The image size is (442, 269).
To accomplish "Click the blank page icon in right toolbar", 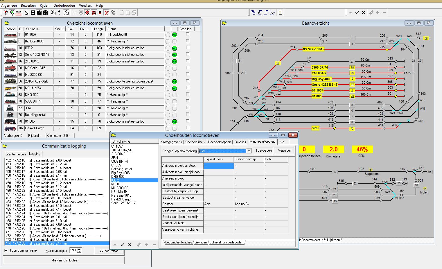I will tap(280, 12).
